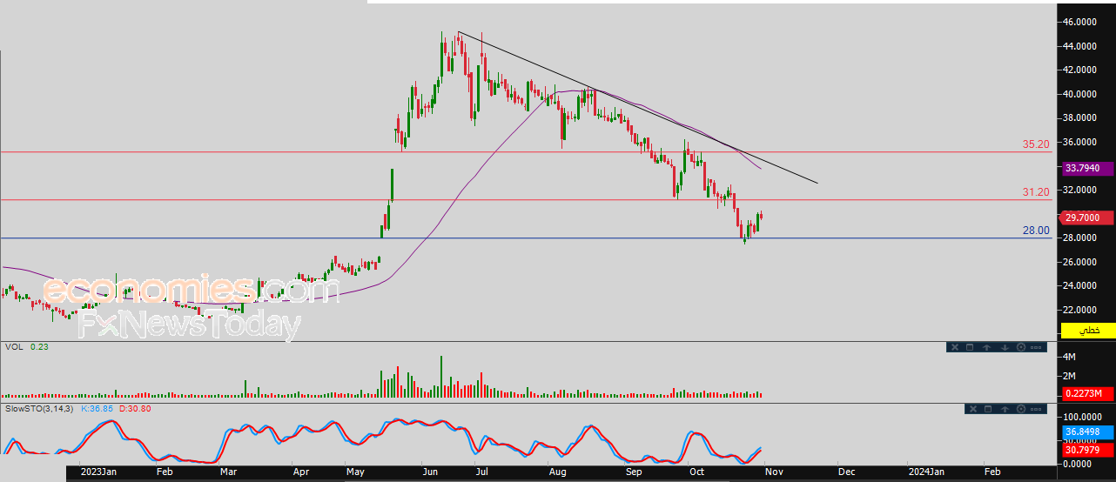Select the SlowSTO(3,14,3) indicator title
The height and width of the screenshot is (482, 1116).
tap(40, 408)
